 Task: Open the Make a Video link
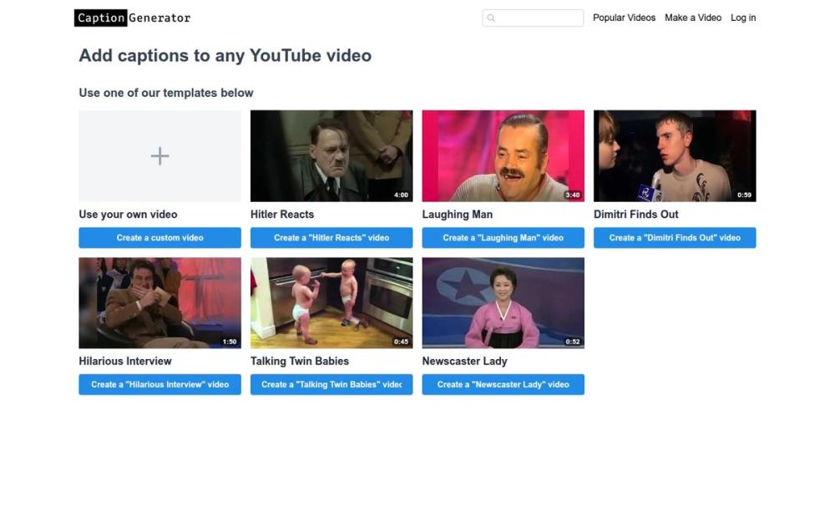(x=693, y=18)
